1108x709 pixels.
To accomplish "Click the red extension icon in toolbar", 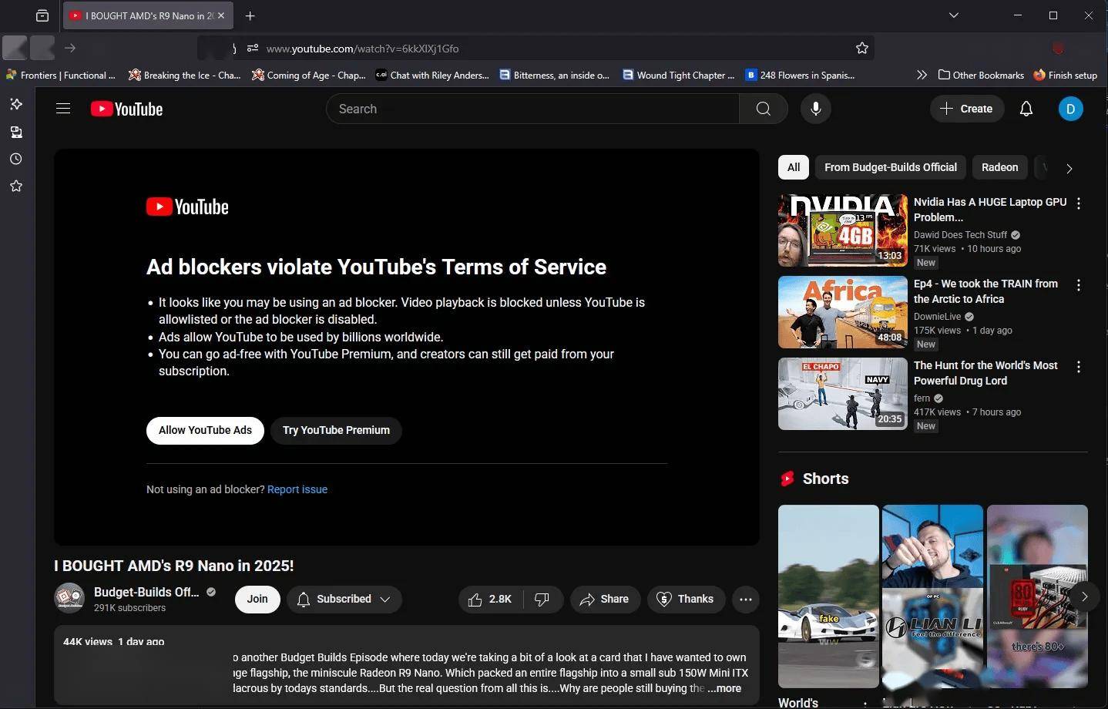I will (x=1058, y=49).
